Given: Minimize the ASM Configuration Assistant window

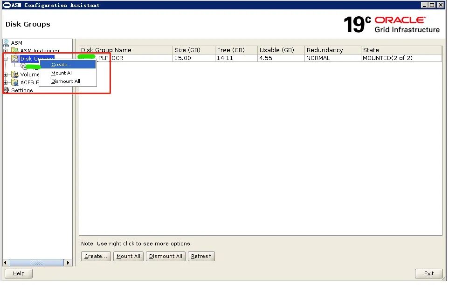Looking at the screenshot, I should click(424, 5).
